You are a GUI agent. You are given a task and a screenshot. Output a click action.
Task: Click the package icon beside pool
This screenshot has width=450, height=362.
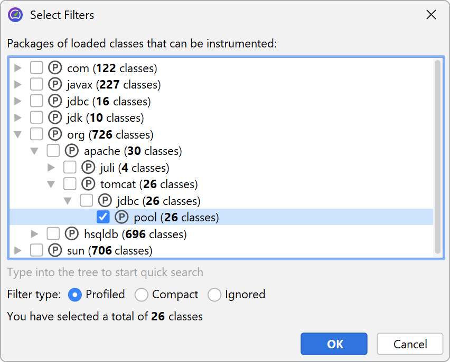coord(121,217)
